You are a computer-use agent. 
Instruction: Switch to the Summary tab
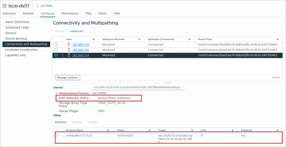9,13
